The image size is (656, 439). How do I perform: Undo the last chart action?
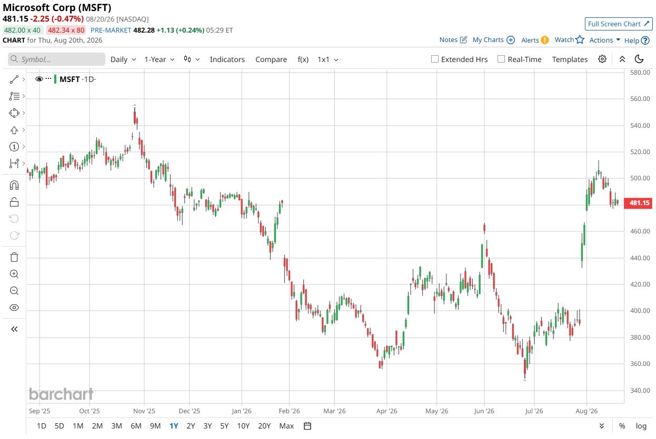coord(14,219)
